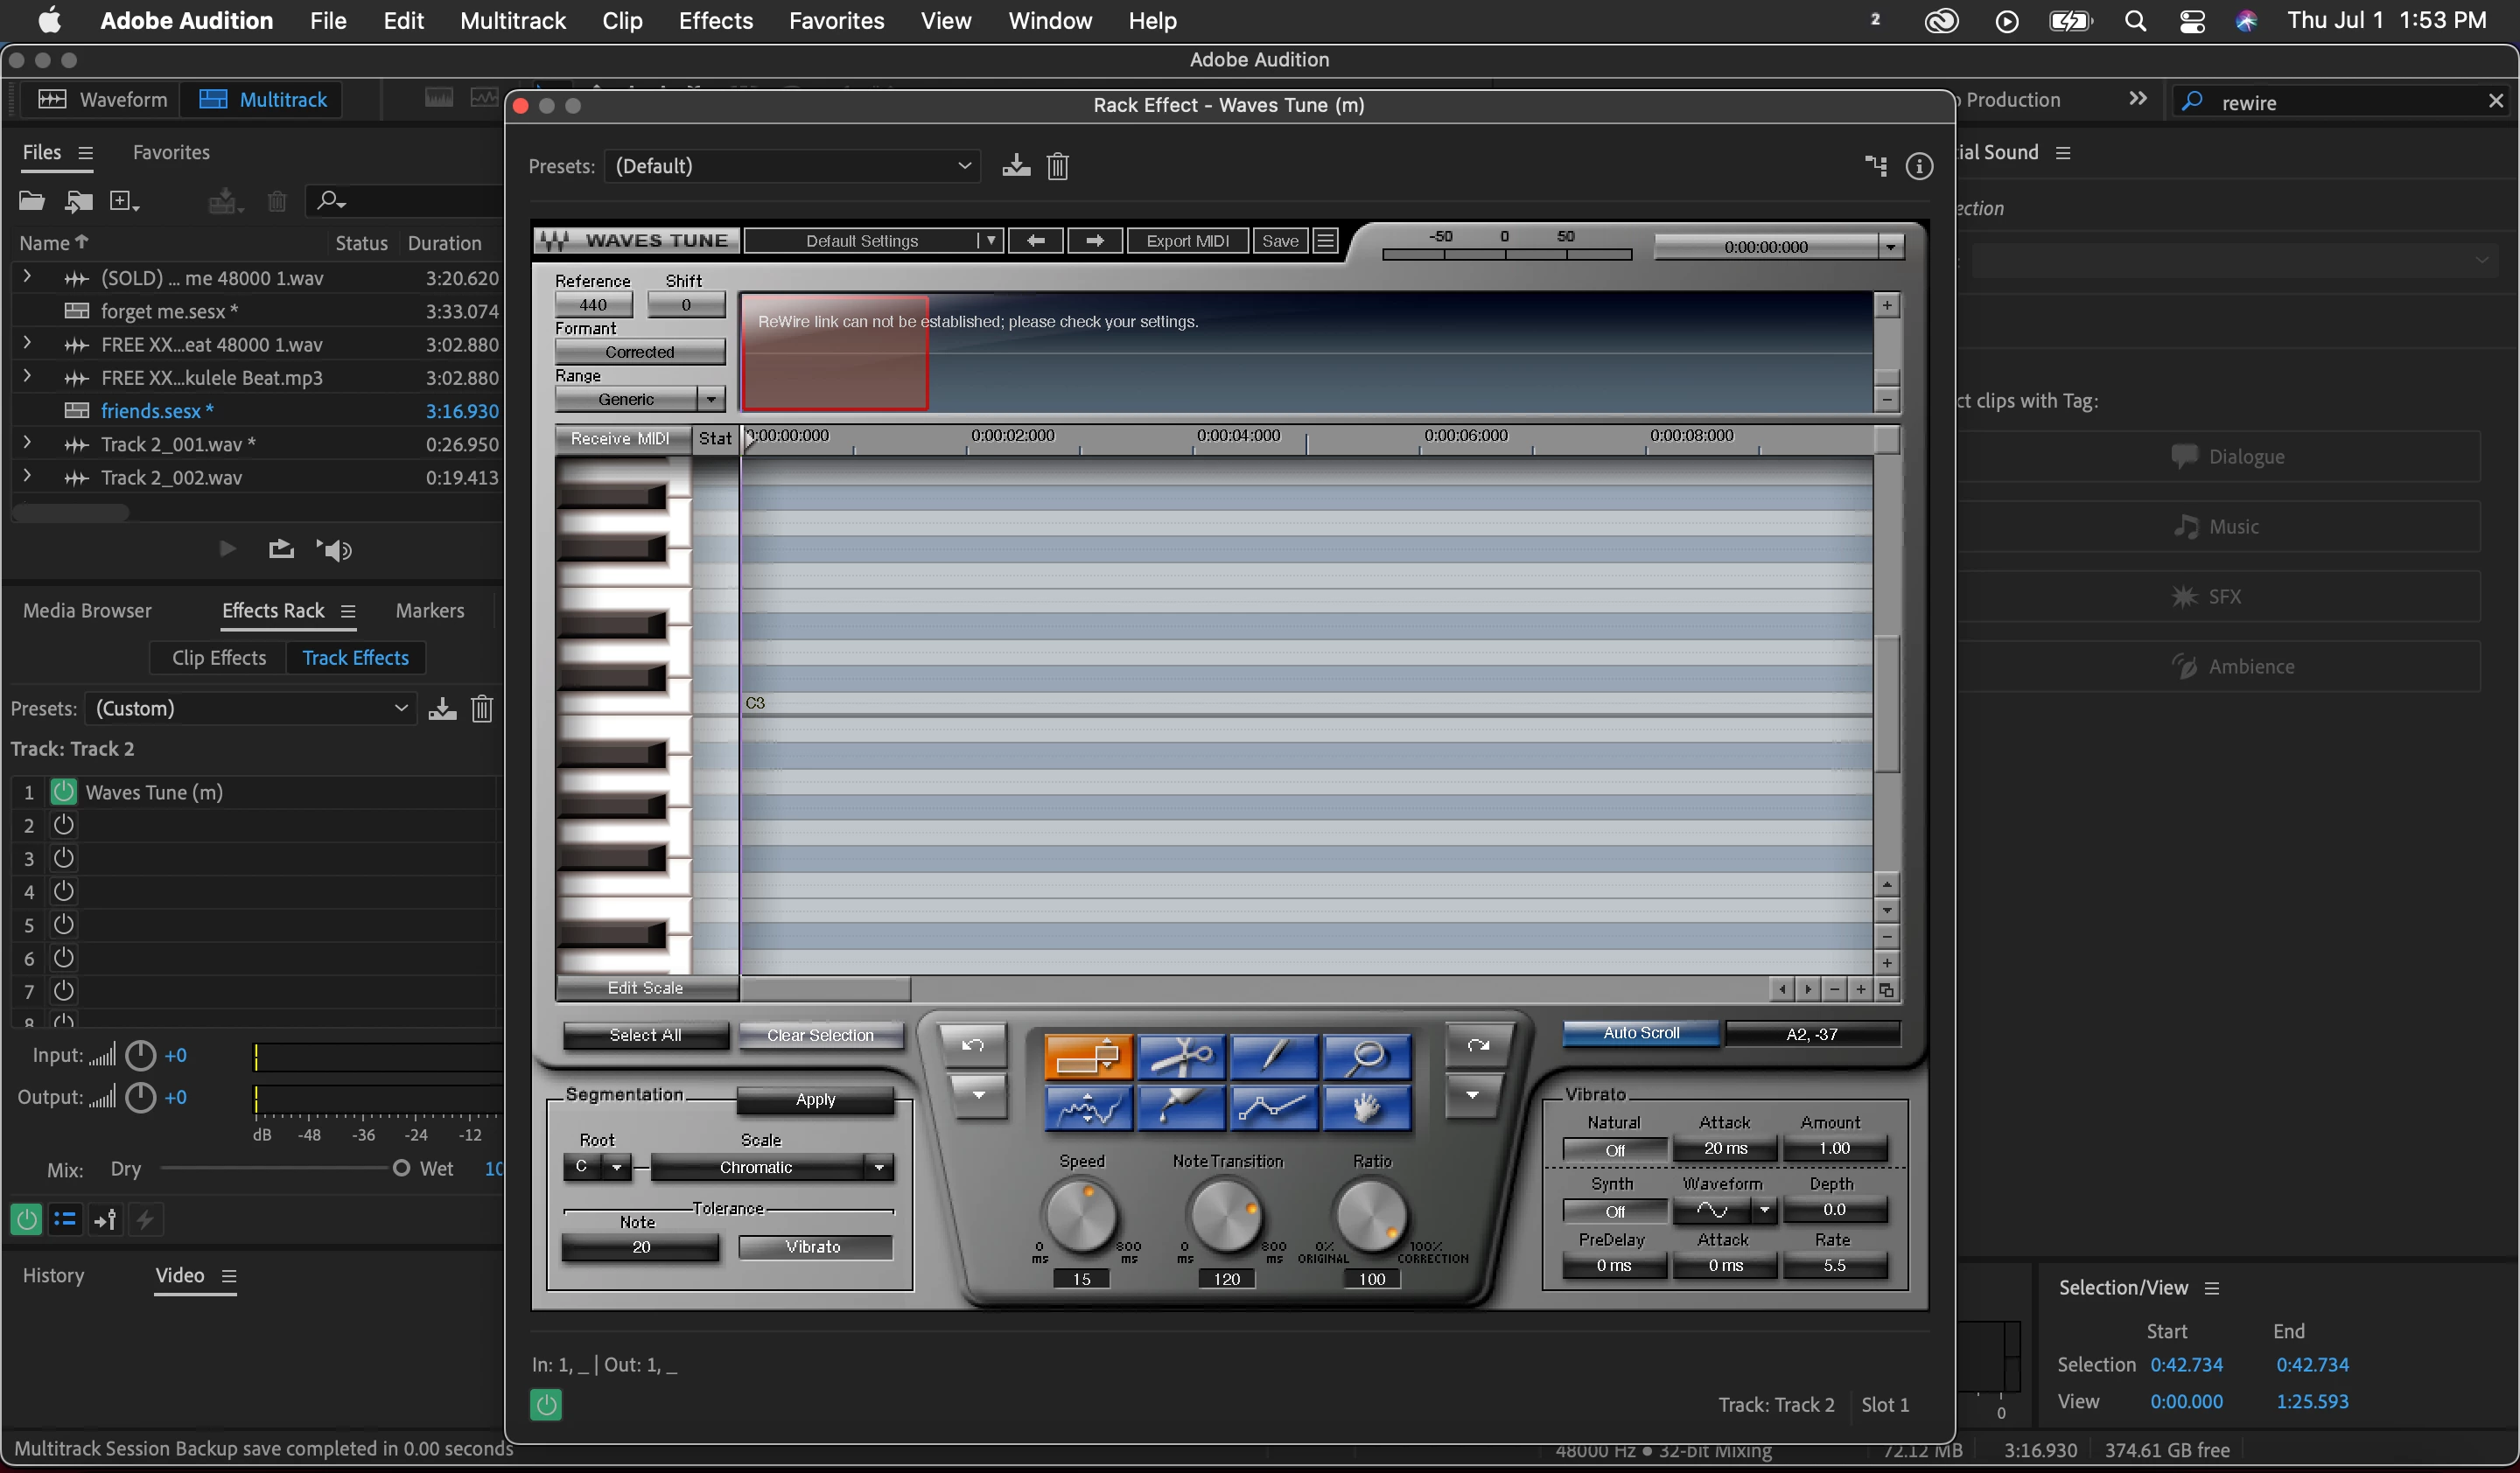Switch to the Clip Effects tab
The image size is (2520, 1473).
[218, 658]
